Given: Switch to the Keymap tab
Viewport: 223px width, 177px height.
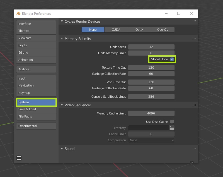Looking at the screenshot, I should pyautogui.click(x=36, y=93).
